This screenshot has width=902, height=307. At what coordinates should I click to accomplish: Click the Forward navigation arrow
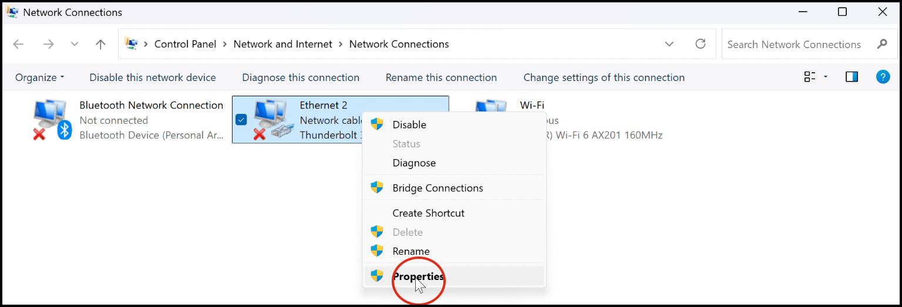click(48, 44)
